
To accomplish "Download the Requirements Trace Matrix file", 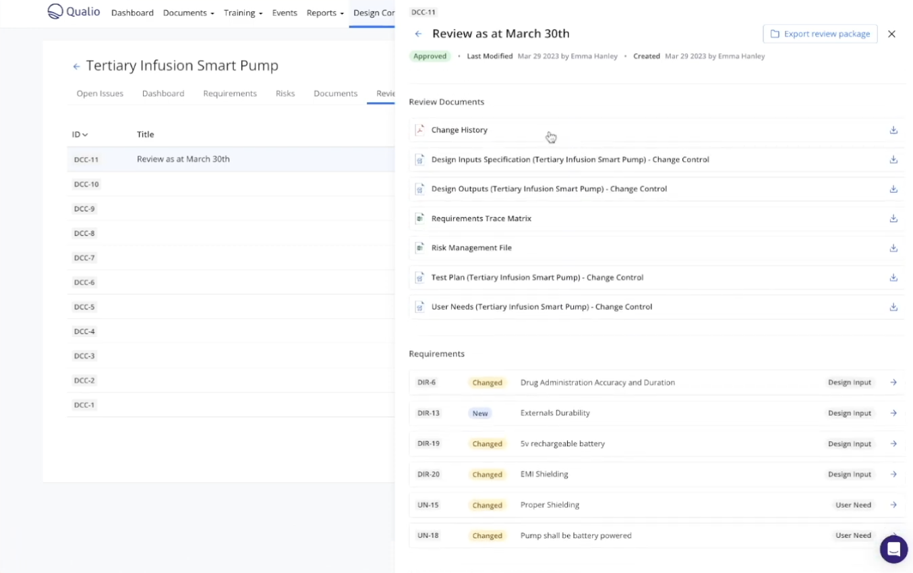I will coord(893,218).
